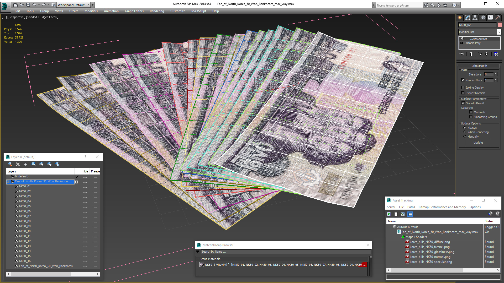Viewport: 504px width, 283px height.
Task: Click Delete Layer X icon
Action: [x=18, y=164]
